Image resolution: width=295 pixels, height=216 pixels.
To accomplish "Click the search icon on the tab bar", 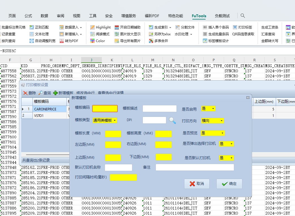I will (243, 16).
